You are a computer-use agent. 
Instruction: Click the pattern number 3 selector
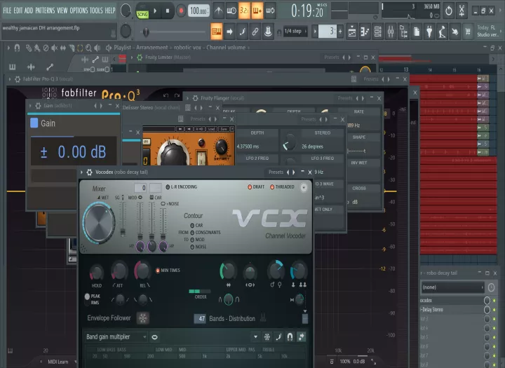[x=328, y=32]
